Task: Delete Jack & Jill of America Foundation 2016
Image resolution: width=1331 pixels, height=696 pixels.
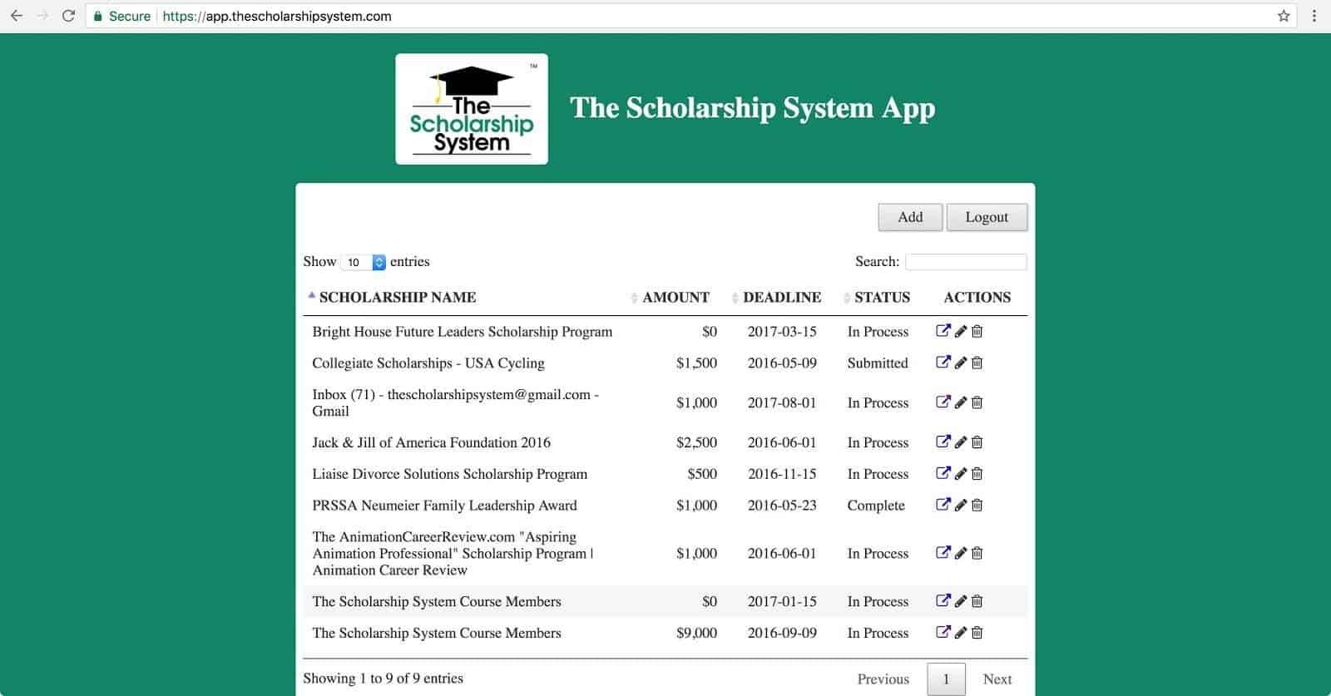Action: tap(977, 442)
